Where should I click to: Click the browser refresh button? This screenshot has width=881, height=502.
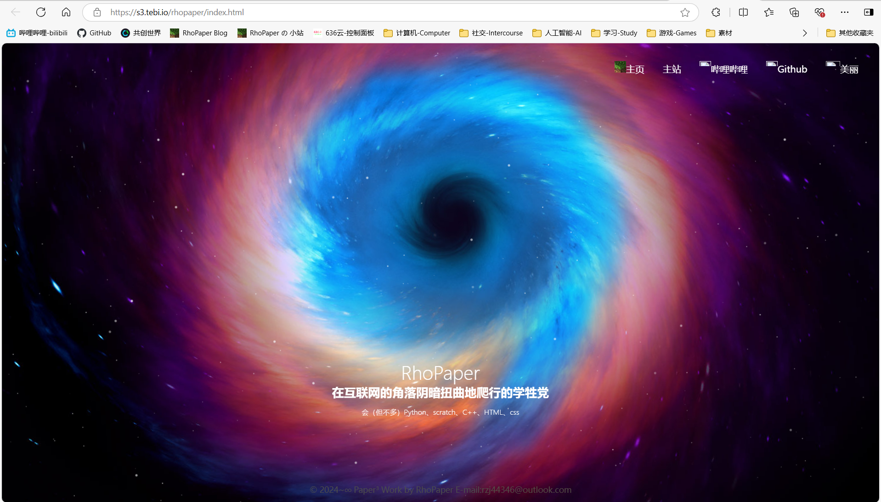coord(41,12)
